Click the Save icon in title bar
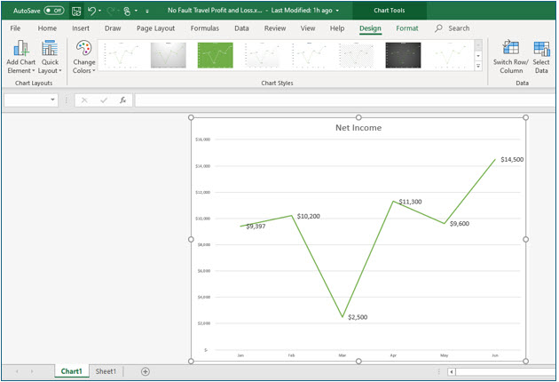Image resolution: width=559 pixels, height=382 pixels. tap(76, 11)
